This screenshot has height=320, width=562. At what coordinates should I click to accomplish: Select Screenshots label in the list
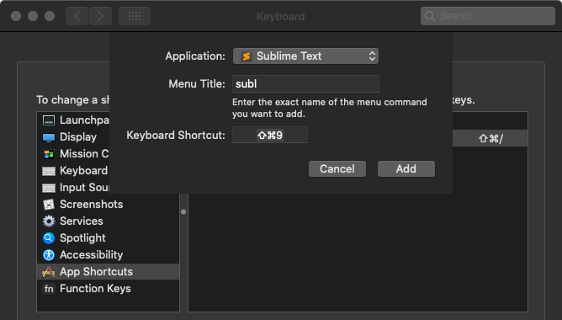pyautogui.click(x=92, y=205)
